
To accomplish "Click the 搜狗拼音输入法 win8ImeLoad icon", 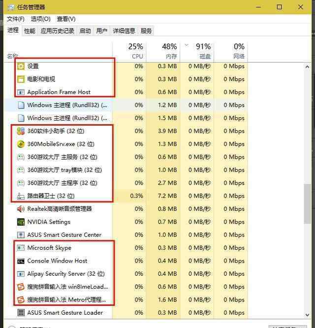I will pos(21,287).
